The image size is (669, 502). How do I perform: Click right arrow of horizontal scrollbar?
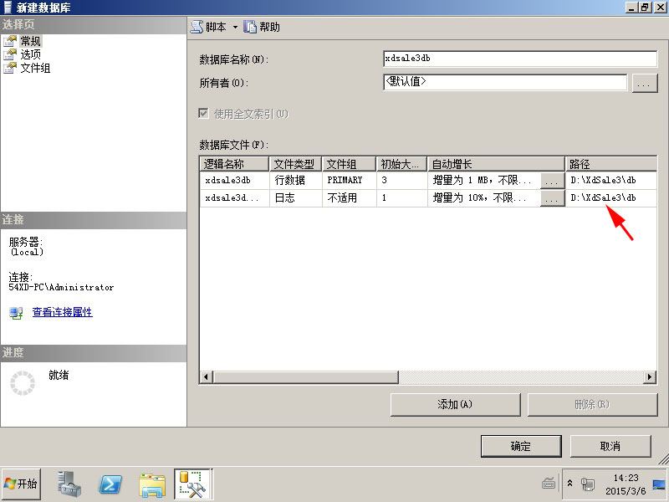(651, 378)
